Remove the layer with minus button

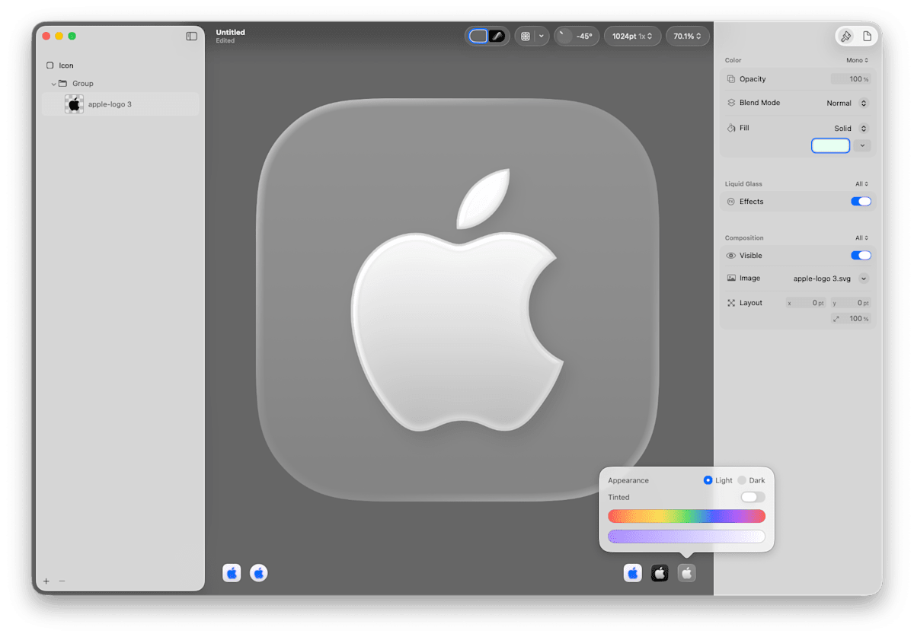click(62, 581)
